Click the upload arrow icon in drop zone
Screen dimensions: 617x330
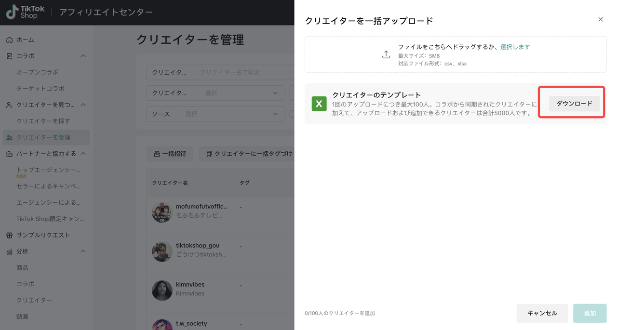tap(386, 54)
